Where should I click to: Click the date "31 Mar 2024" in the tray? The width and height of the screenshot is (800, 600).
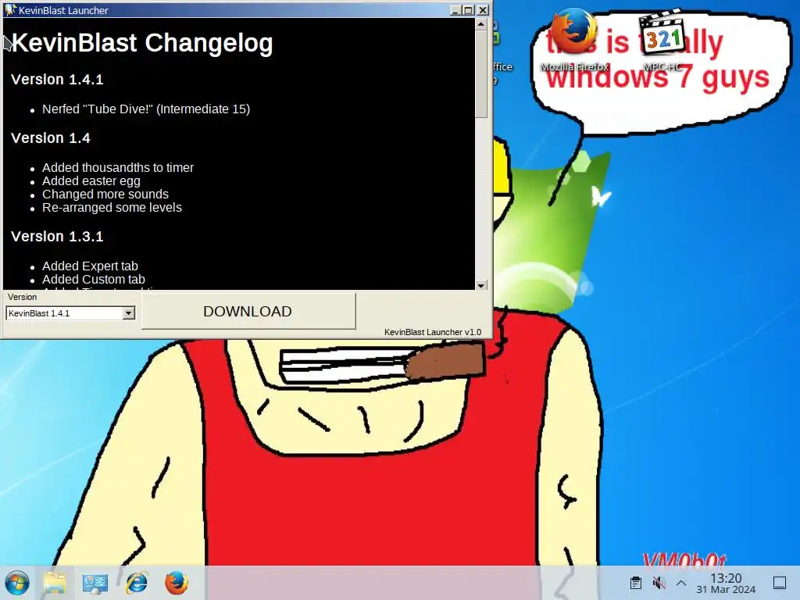tap(726, 589)
